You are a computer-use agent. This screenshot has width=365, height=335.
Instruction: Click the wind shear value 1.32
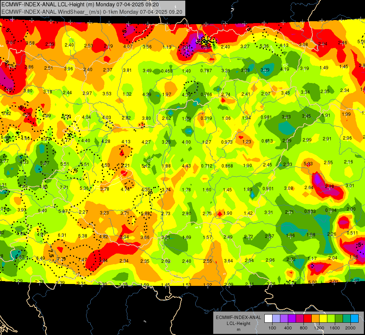coord(127,94)
